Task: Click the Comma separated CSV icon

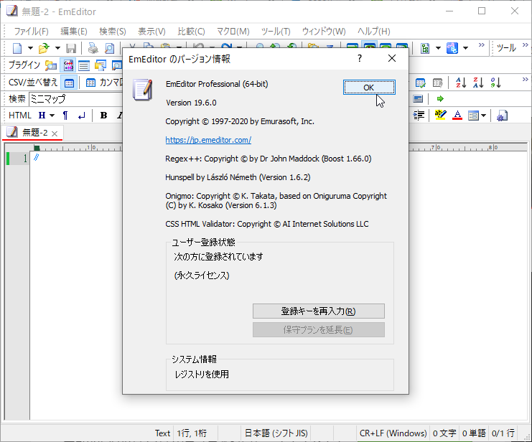Action: coord(90,83)
